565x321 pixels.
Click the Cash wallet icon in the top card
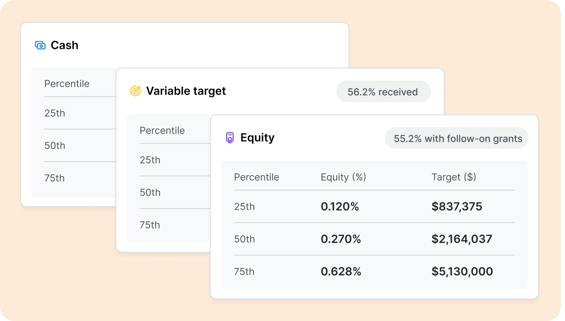click(x=40, y=45)
